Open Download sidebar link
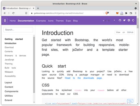Viewport: 140px width, 106px height. (x=9, y=47)
